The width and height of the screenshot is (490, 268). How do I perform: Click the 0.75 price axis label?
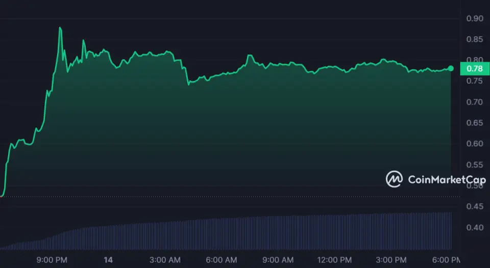475,81
